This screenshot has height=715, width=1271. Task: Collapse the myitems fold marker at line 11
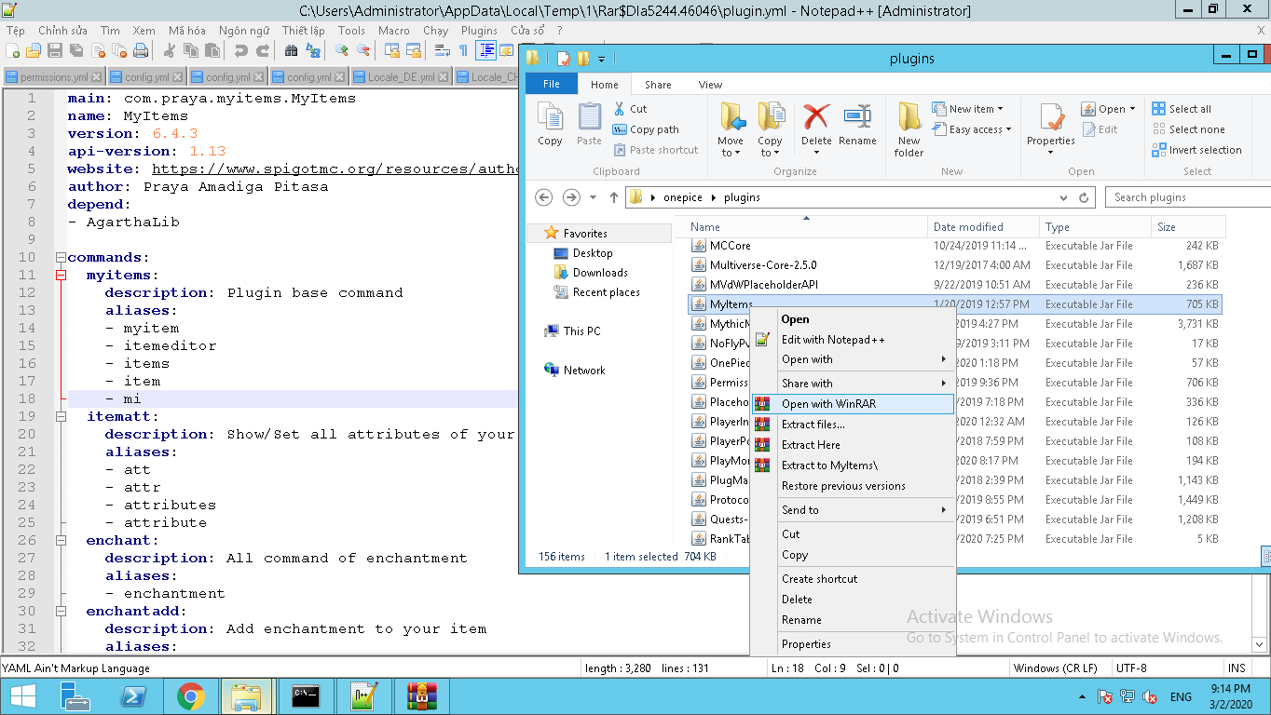click(x=61, y=276)
